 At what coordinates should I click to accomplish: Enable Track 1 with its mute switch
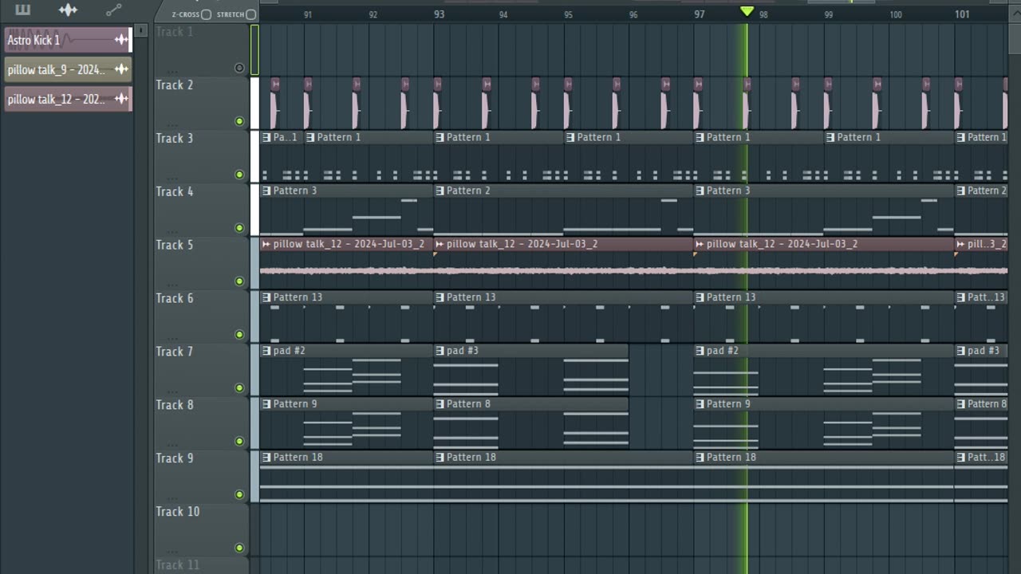(239, 68)
